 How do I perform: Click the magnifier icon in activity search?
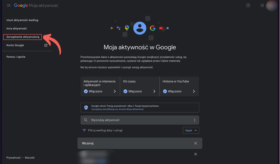(86, 120)
